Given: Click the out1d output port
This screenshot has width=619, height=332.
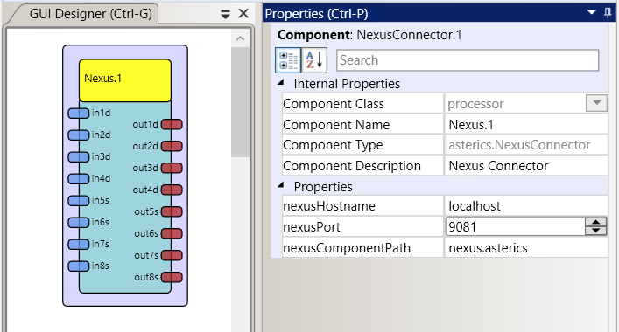Looking at the screenshot, I should [172, 124].
